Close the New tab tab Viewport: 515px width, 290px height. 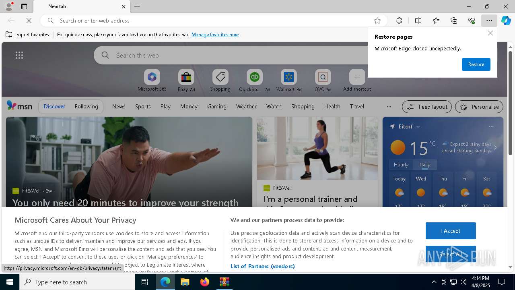[x=124, y=6]
